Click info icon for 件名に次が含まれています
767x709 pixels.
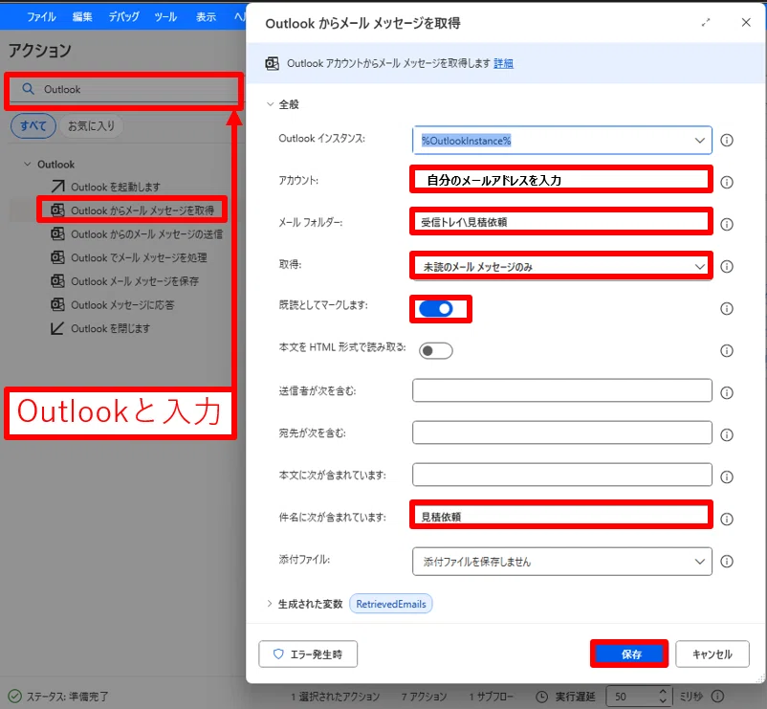tap(727, 519)
